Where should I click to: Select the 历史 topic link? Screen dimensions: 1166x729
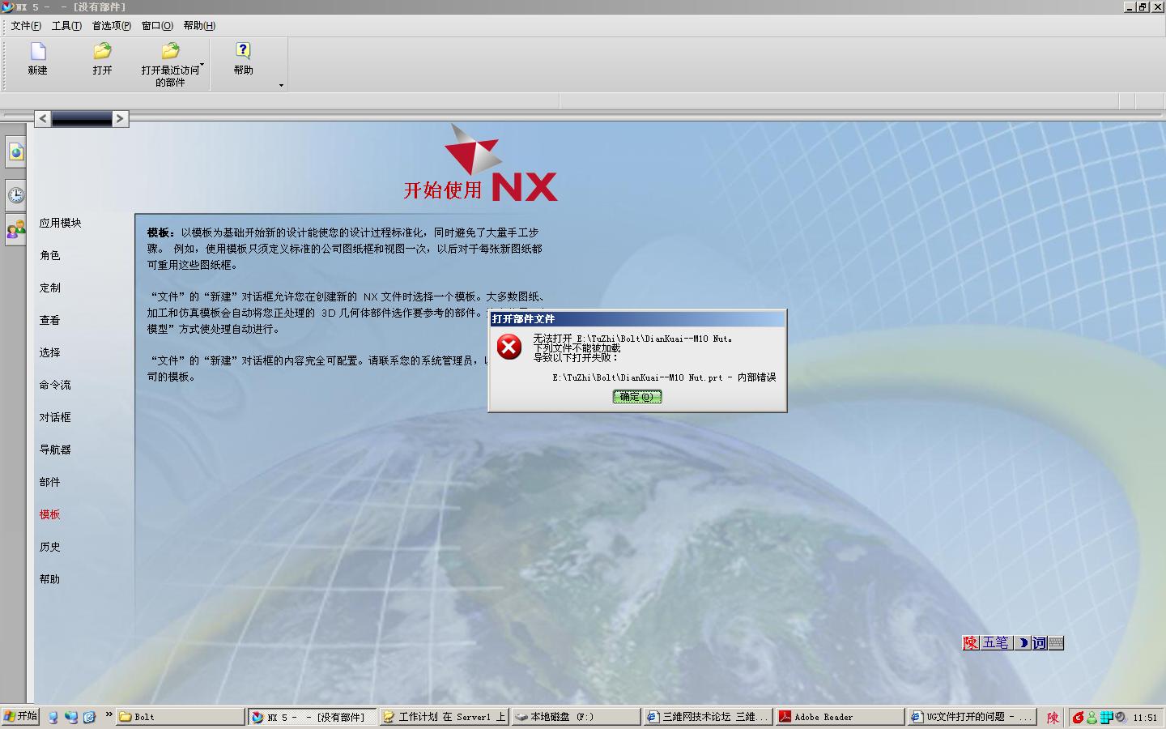click(50, 547)
